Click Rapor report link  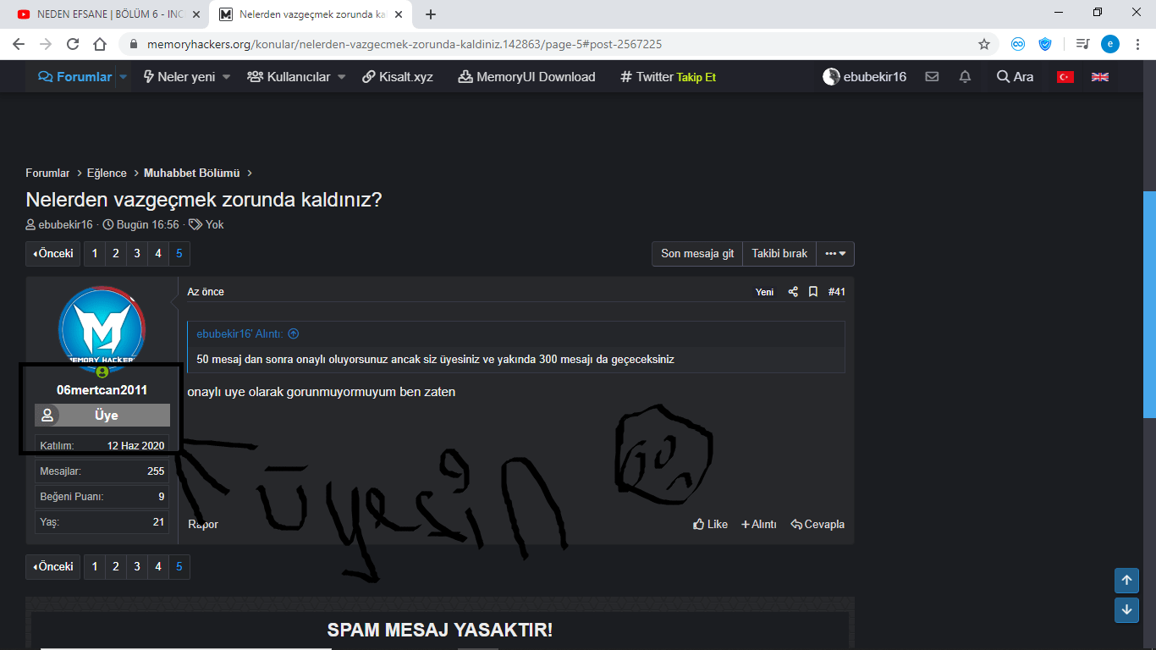click(203, 524)
